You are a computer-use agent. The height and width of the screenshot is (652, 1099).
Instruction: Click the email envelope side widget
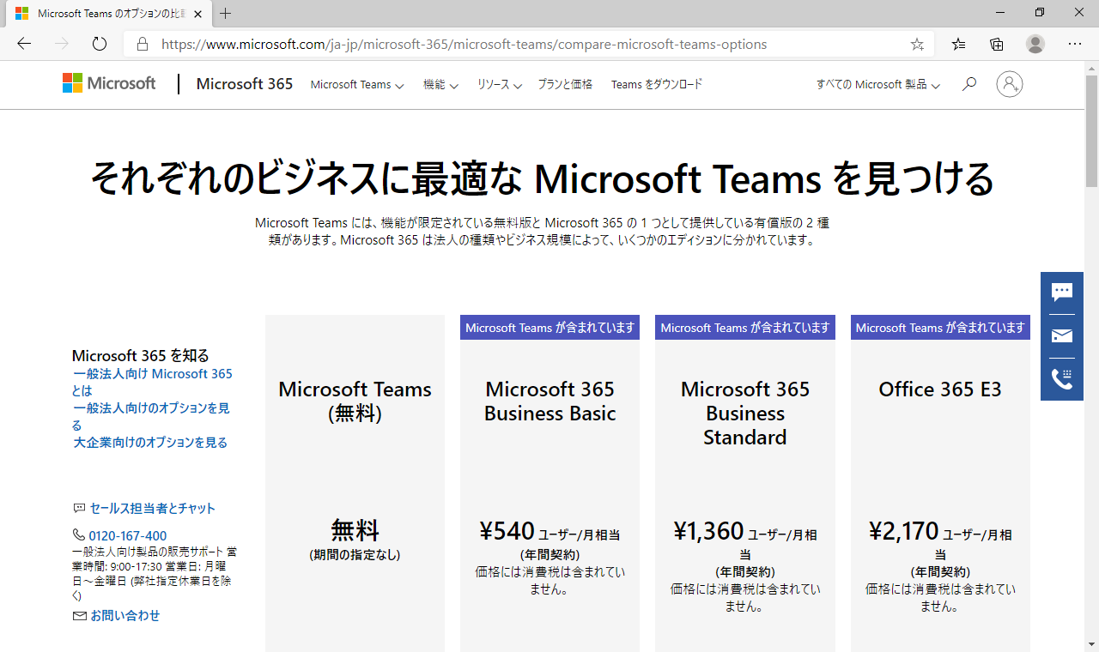[x=1062, y=335]
